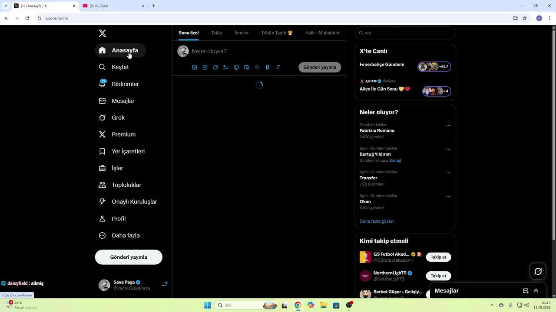
Task: Schedule the post with the calendar icon
Action: coord(247,68)
